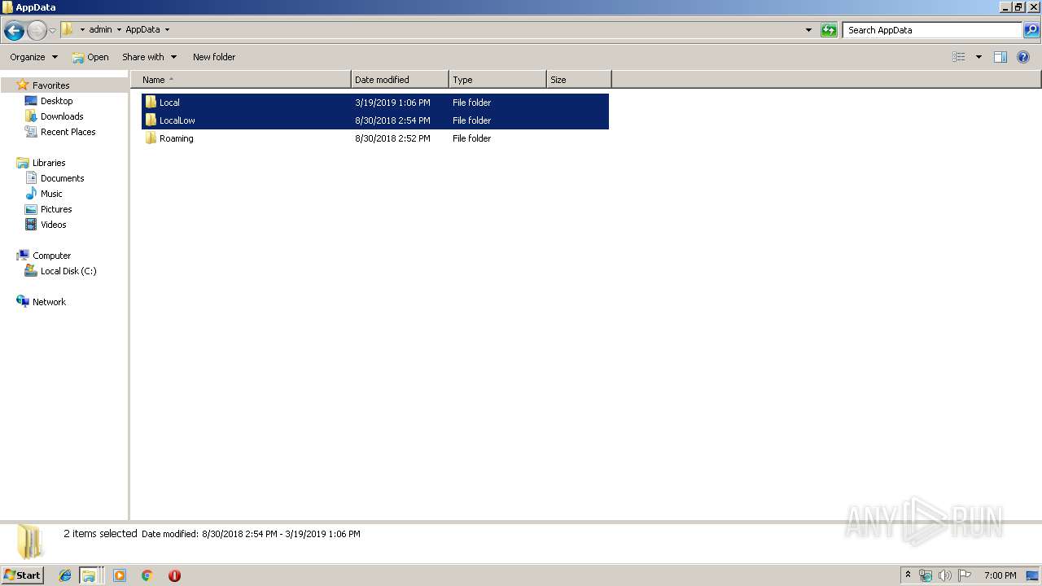Select Network in navigation pane
1042x586 pixels.
49,302
